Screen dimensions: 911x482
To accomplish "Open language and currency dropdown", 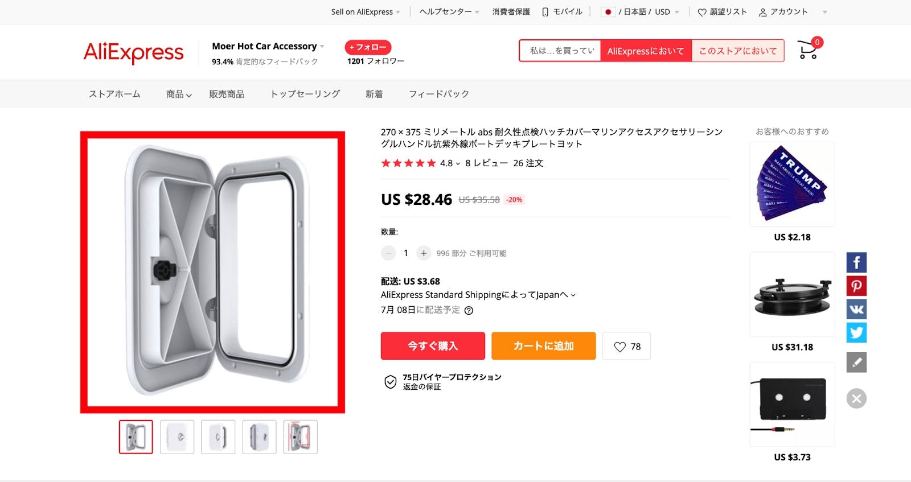I will tap(641, 11).
